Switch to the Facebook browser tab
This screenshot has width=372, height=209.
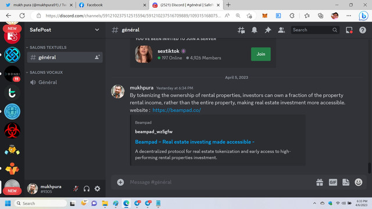(112, 5)
